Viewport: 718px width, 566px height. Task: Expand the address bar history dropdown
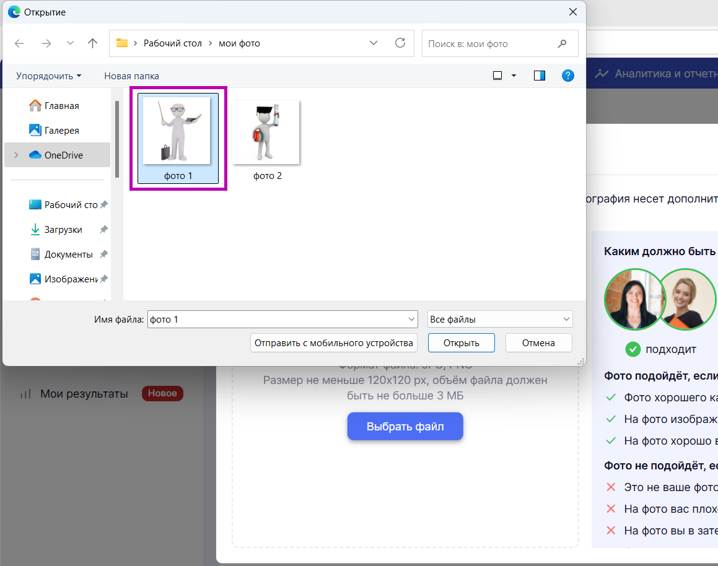coord(374,43)
